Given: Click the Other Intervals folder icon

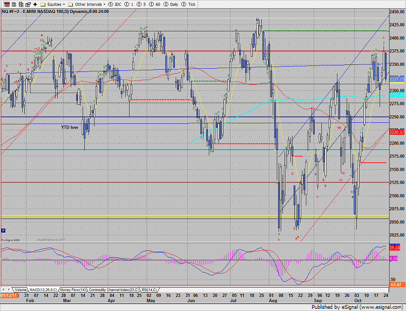Looking at the screenshot, I should click(x=70, y=4).
